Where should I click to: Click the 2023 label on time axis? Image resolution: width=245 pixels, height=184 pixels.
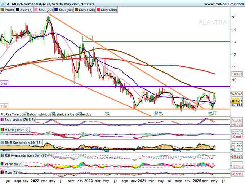88,181
